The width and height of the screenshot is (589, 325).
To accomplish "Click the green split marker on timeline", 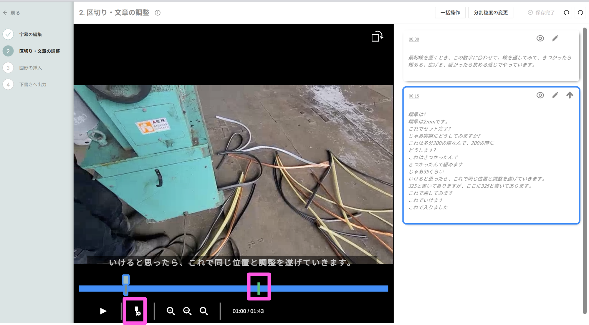I will pos(259,288).
